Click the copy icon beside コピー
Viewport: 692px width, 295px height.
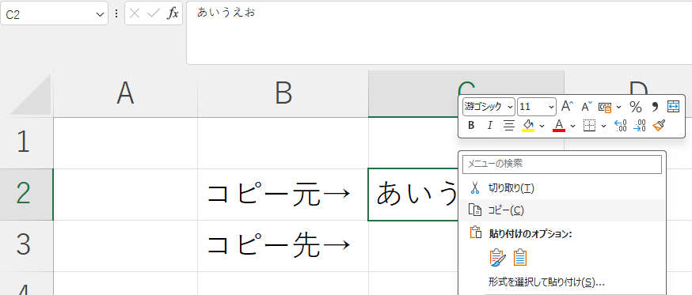point(474,210)
